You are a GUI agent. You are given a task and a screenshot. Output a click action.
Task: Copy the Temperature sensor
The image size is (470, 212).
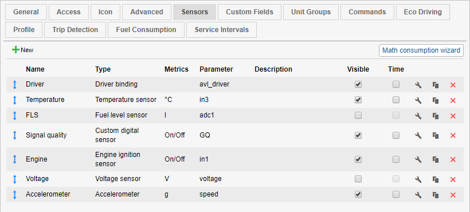[436, 100]
